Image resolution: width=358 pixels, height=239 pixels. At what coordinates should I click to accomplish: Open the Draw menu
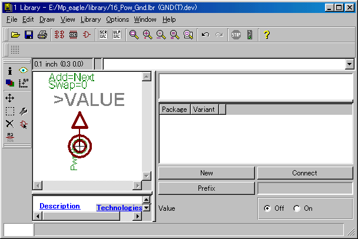point(47,19)
